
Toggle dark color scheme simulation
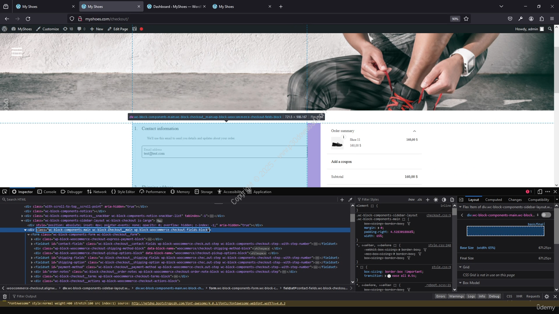click(444, 199)
